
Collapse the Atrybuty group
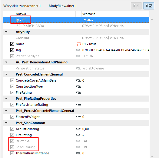click(6, 32)
